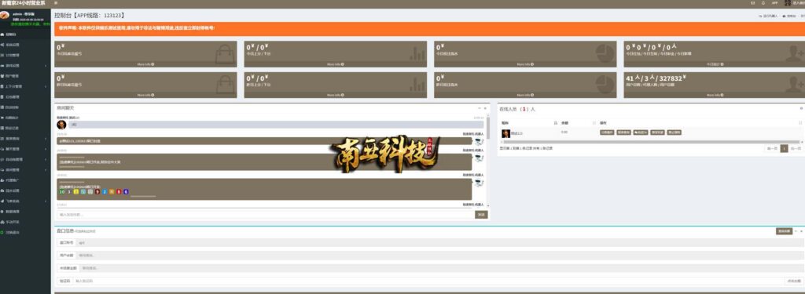The width and height of the screenshot is (805, 294).
Task: Open APP link in the top bar
Action: 774,3
